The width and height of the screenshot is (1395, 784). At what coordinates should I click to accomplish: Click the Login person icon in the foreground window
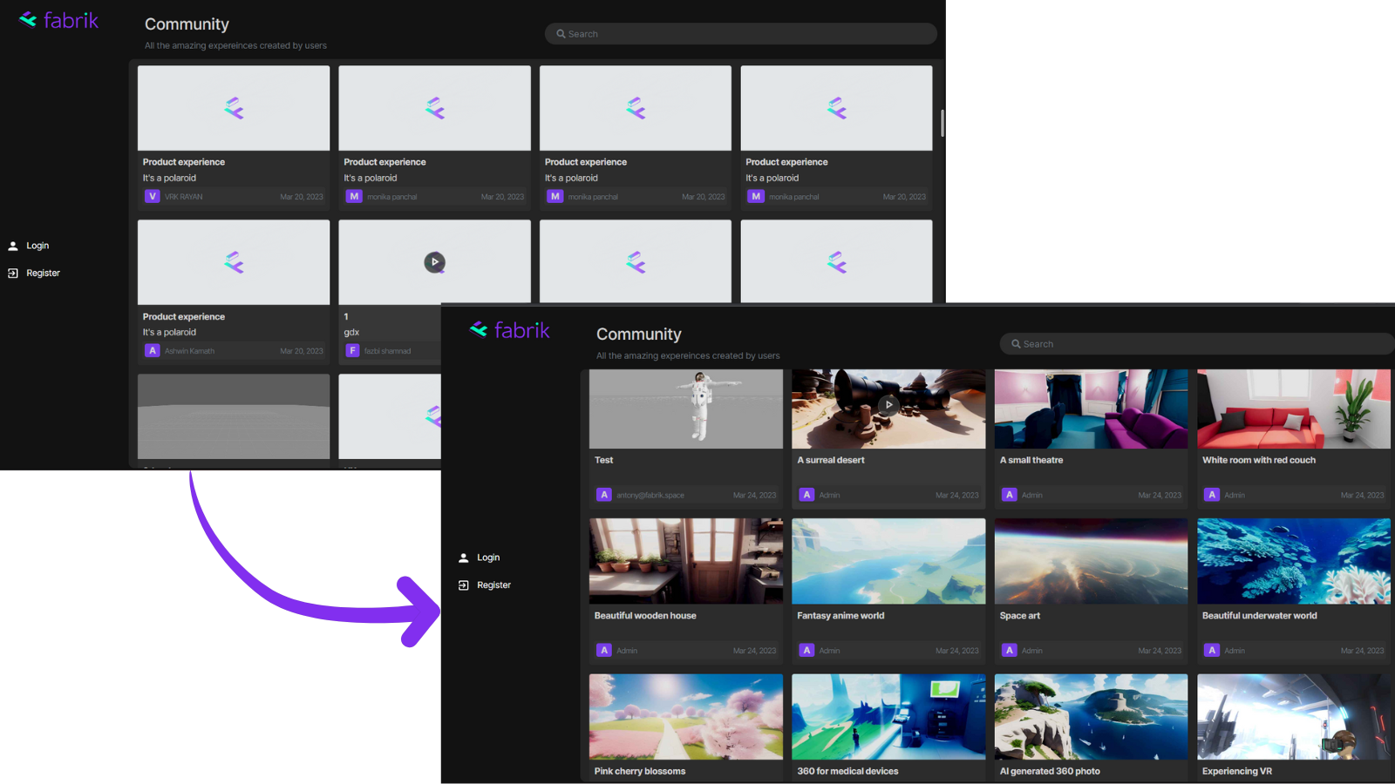[464, 558]
